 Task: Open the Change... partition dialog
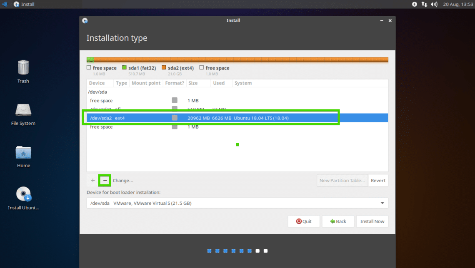pyautogui.click(x=122, y=181)
